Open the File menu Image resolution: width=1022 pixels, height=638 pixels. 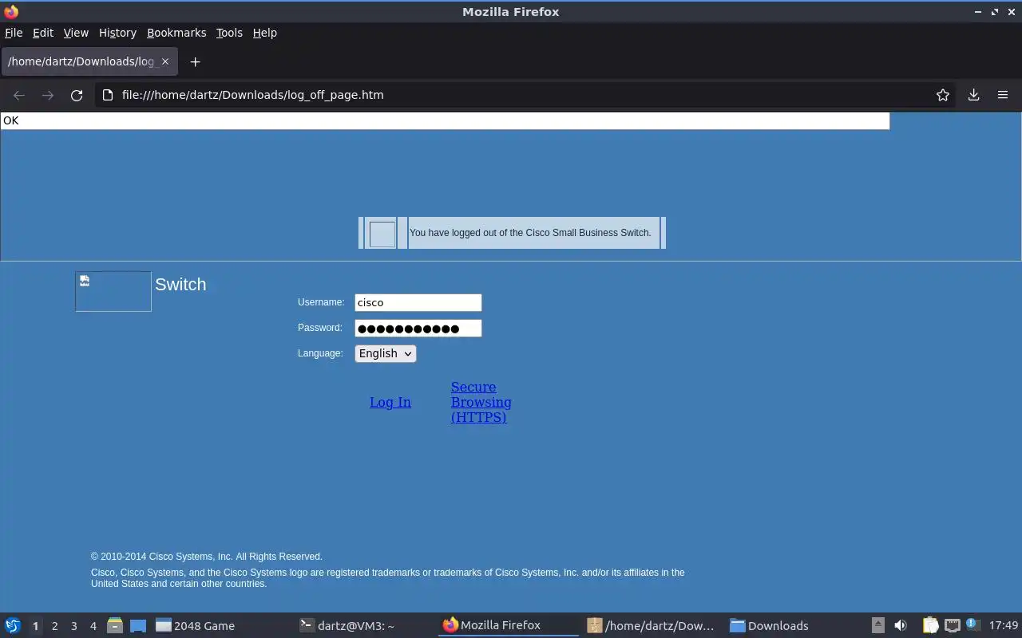pos(14,33)
